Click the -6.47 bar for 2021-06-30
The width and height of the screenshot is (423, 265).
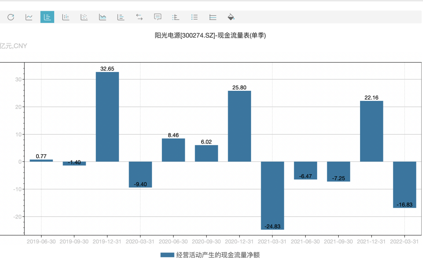pos(306,170)
